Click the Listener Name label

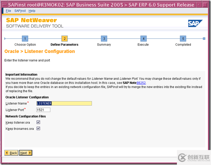[16, 104]
